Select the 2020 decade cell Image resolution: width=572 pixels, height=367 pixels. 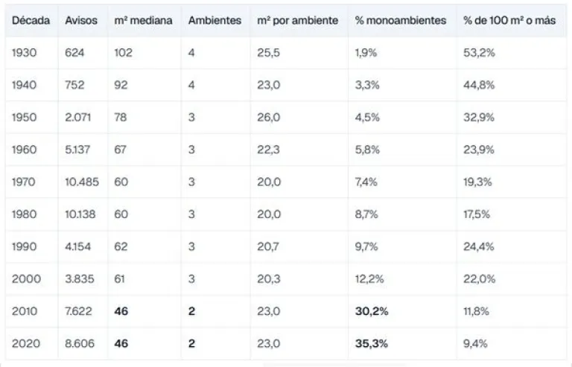[x=25, y=343]
